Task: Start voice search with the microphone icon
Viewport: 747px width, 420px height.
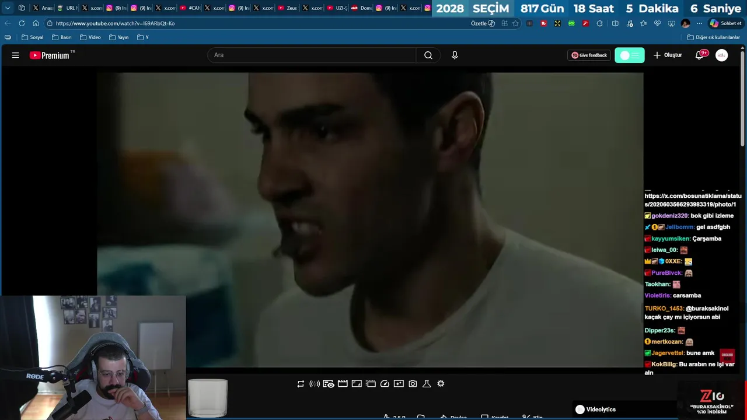Action: click(455, 55)
